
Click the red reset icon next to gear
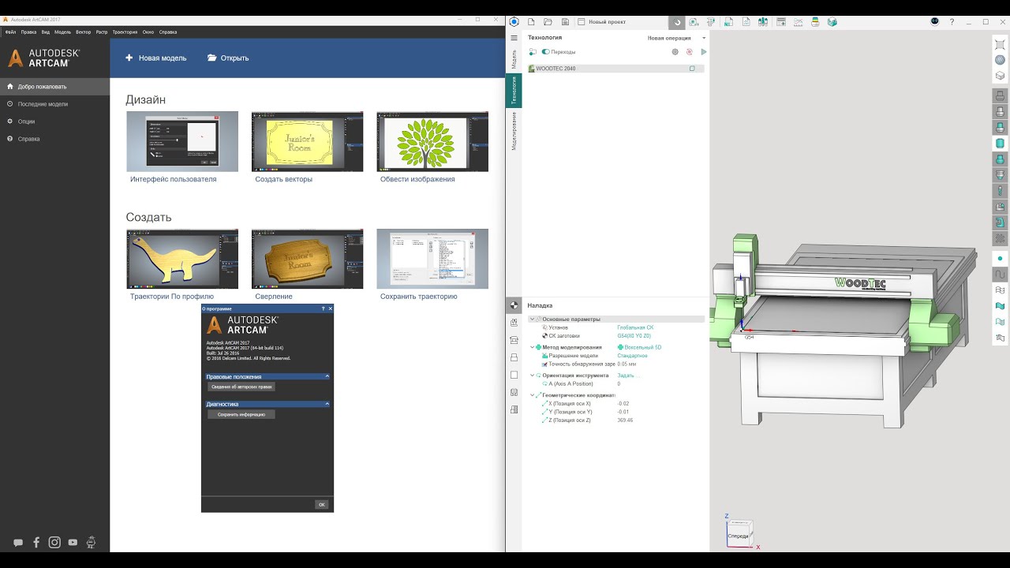(689, 52)
